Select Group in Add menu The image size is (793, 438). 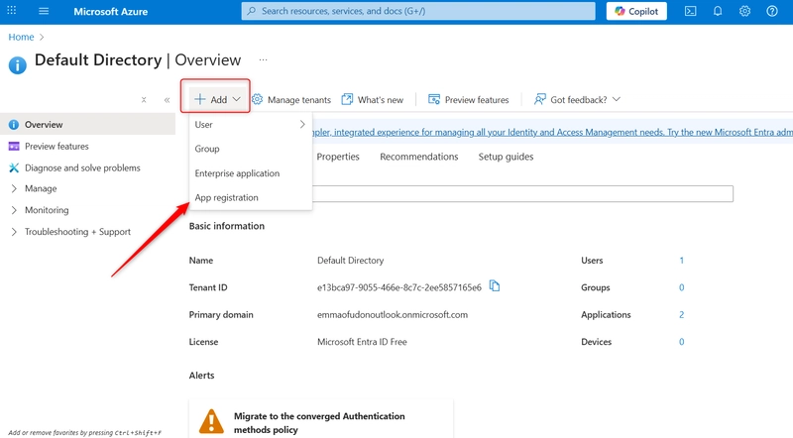(x=207, y=149)
